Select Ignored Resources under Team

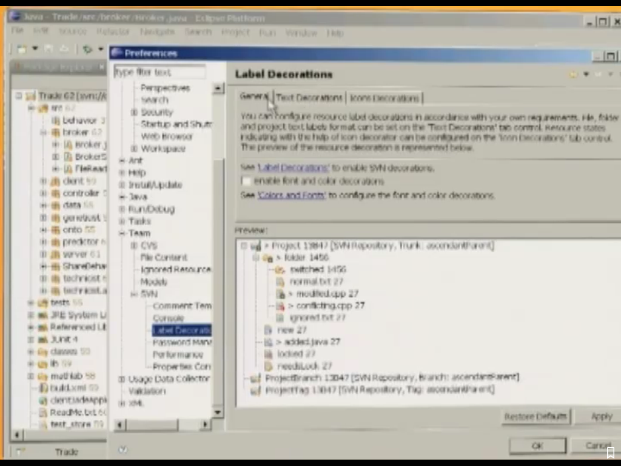176,269
